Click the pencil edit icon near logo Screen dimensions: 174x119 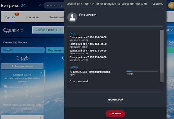tap(40, 5)
